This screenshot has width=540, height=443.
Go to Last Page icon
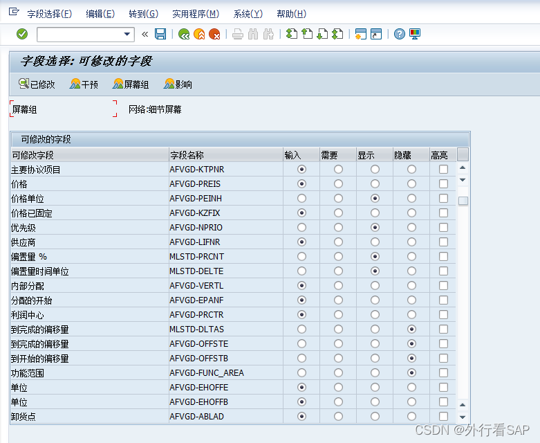(337, 34)
